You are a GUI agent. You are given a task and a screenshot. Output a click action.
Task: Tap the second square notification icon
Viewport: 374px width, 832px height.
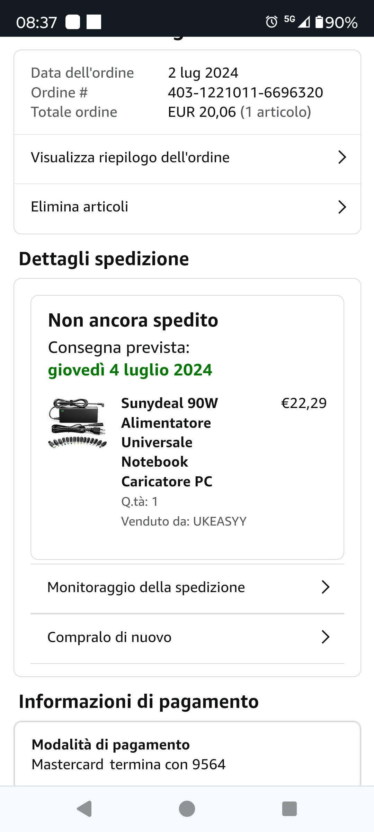[x=94, y=22]
